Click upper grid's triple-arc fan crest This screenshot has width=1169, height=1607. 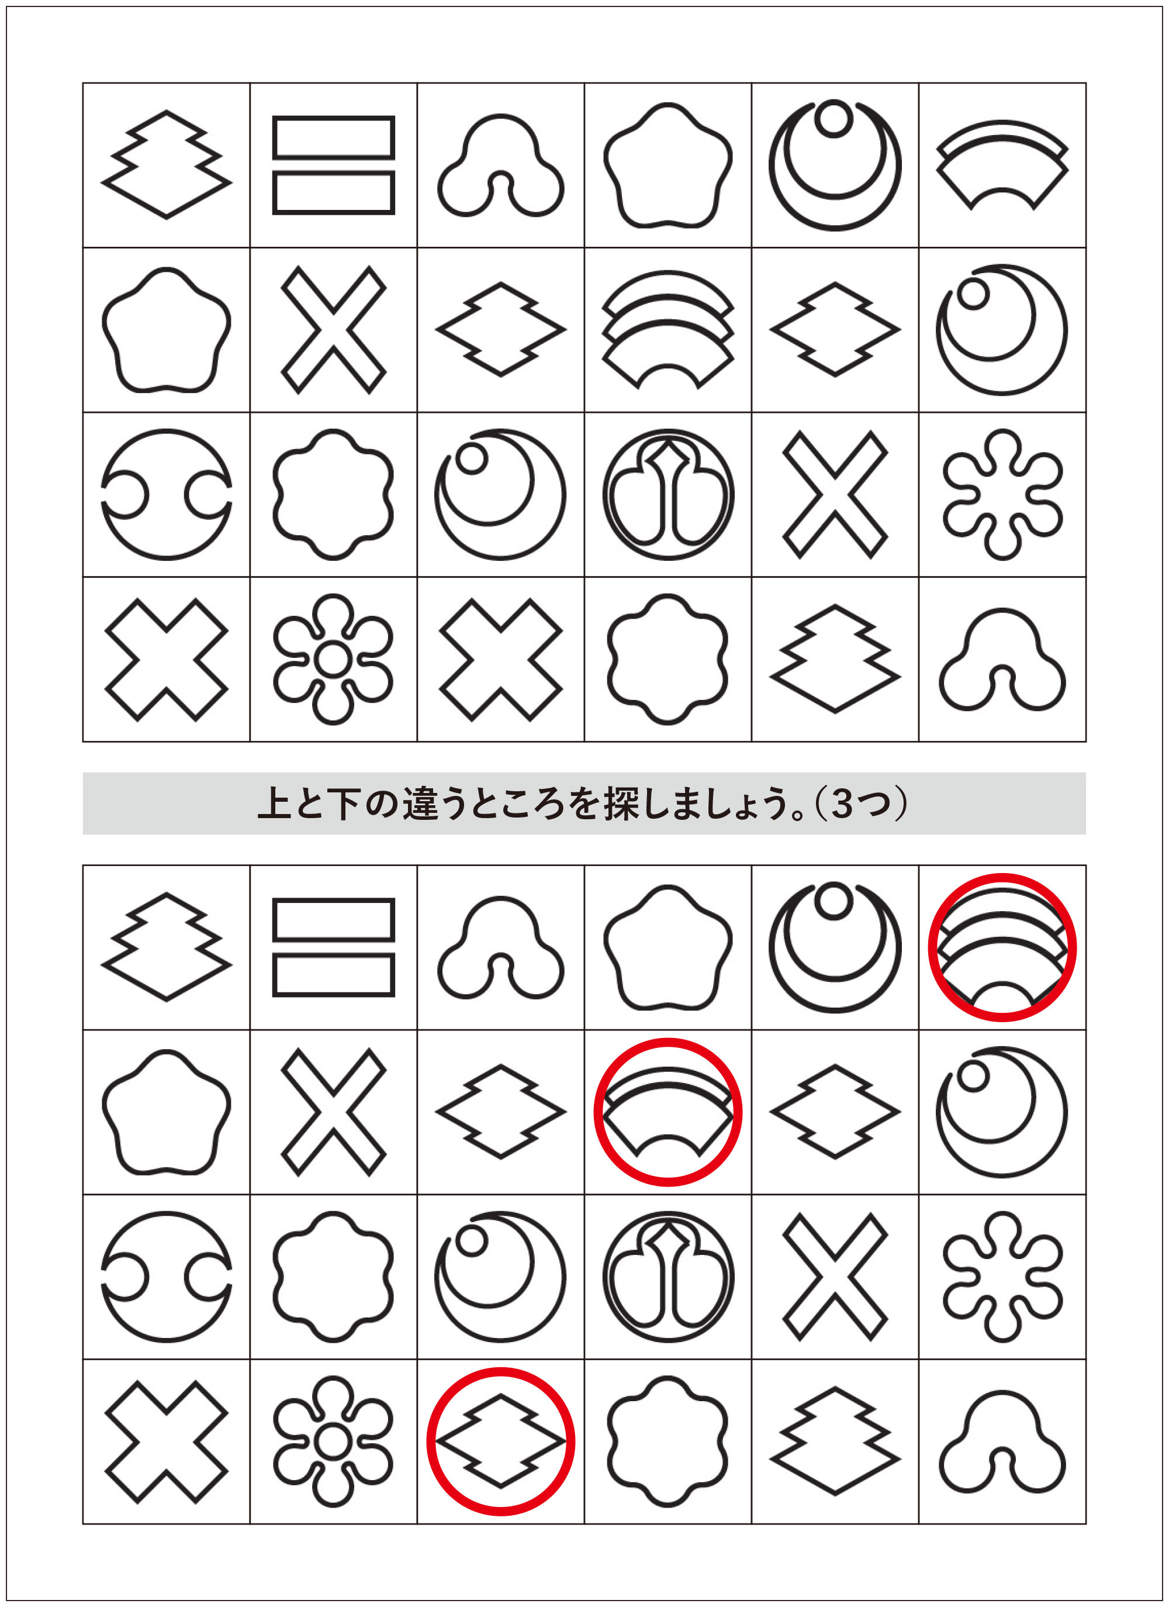(x=667, y=329)
